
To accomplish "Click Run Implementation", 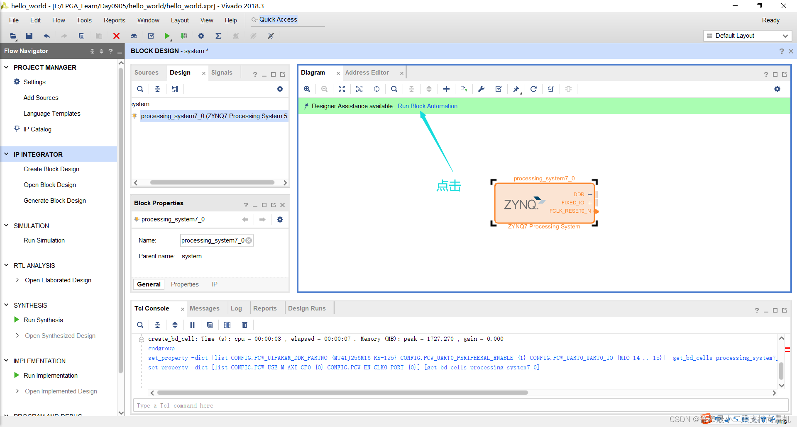I will (x=51, y=376).
